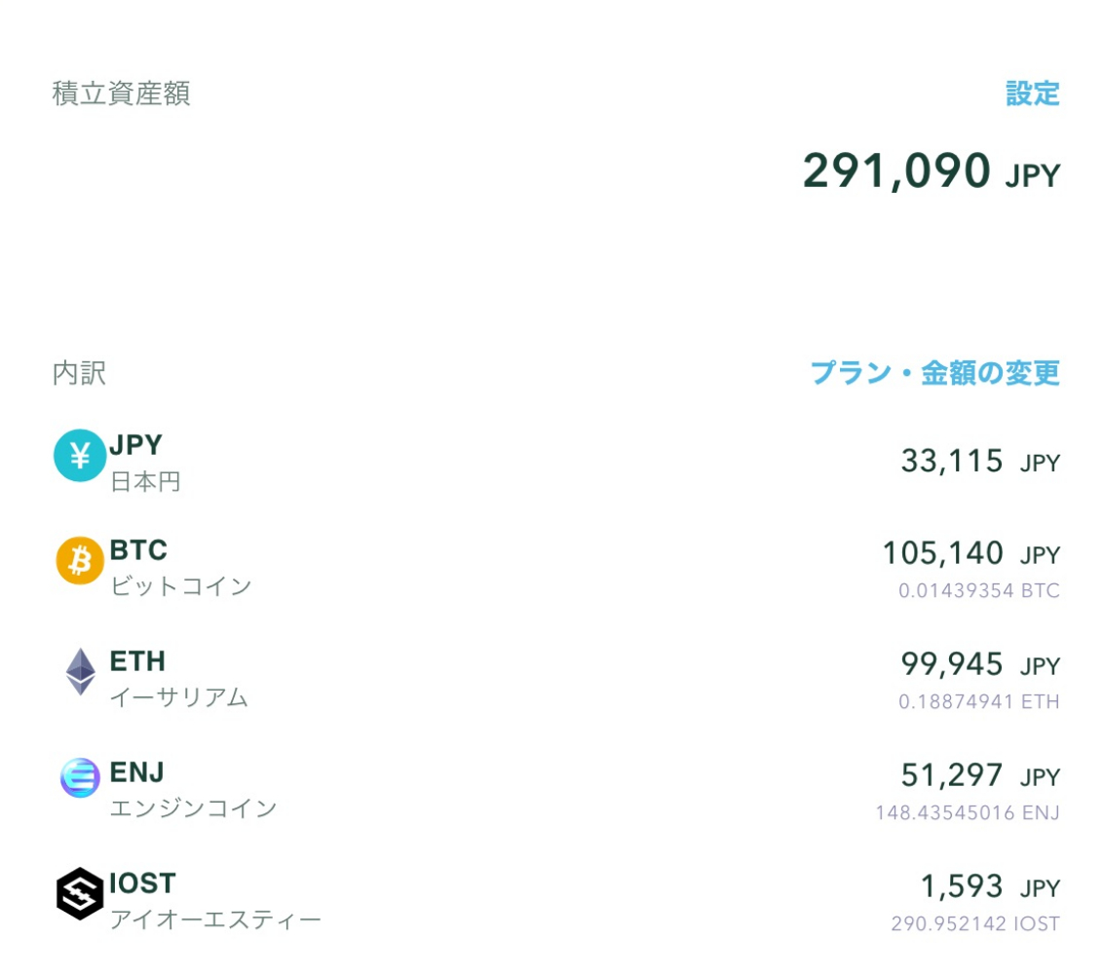The width and height of the screenshot is (1104, 975).
Task: Click the 1,593 JPY IOST value
Action: [x=989, y=887]
